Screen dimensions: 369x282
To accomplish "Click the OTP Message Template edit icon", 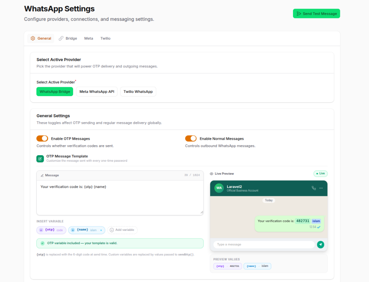I will coord(40,159).
